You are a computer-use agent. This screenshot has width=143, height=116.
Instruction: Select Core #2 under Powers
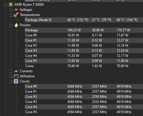pyautogui.click(x=84, y=46)
